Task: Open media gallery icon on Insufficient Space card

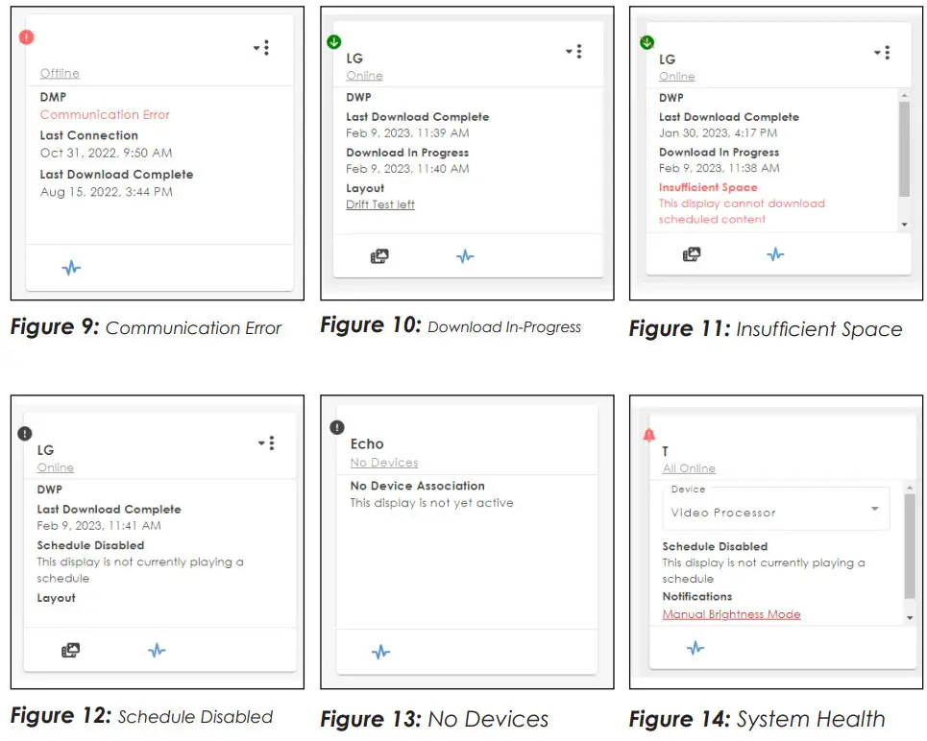Action: (x=691, y=254)
